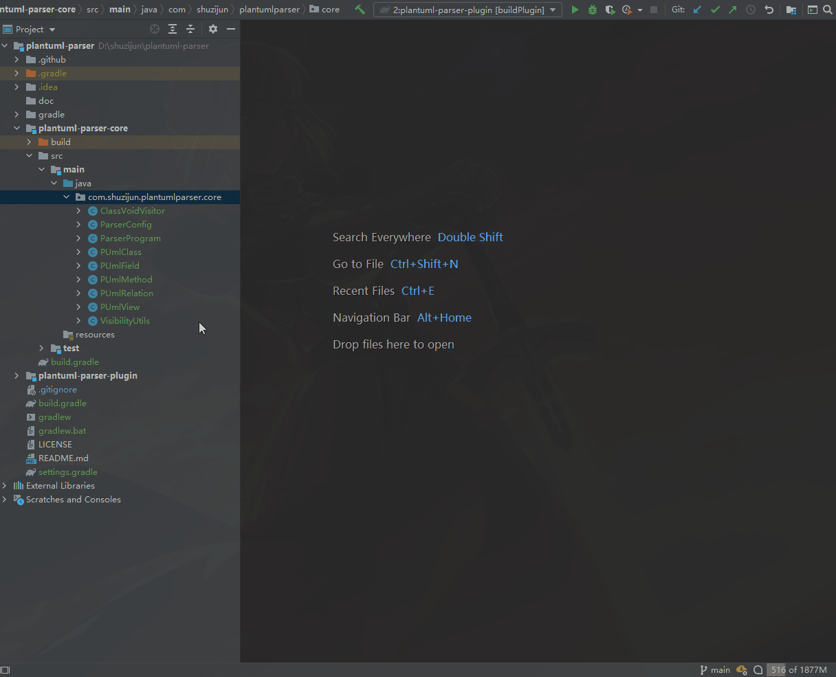This screenshot has height=677, width=836.
Task: Open Search Everywhere with the magnifier icon
Action: [828, 10]
